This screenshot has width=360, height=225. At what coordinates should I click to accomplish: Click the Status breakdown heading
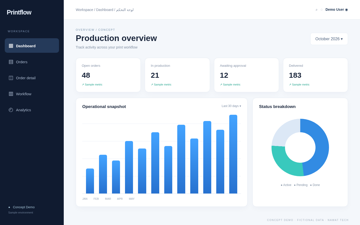[277, 107]
